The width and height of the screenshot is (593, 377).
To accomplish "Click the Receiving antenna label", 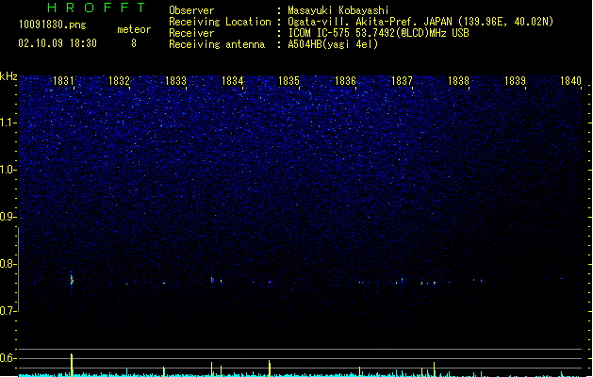I will click(217, 44).
